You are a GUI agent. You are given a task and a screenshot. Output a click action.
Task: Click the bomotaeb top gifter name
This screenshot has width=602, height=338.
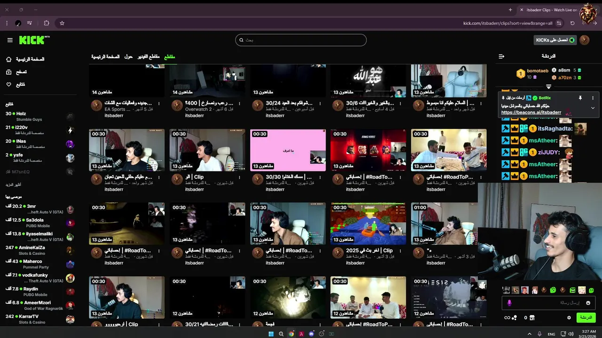(538, 71)
